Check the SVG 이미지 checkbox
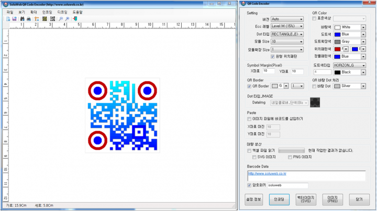The image size is (377, 211). click(254, 157)
